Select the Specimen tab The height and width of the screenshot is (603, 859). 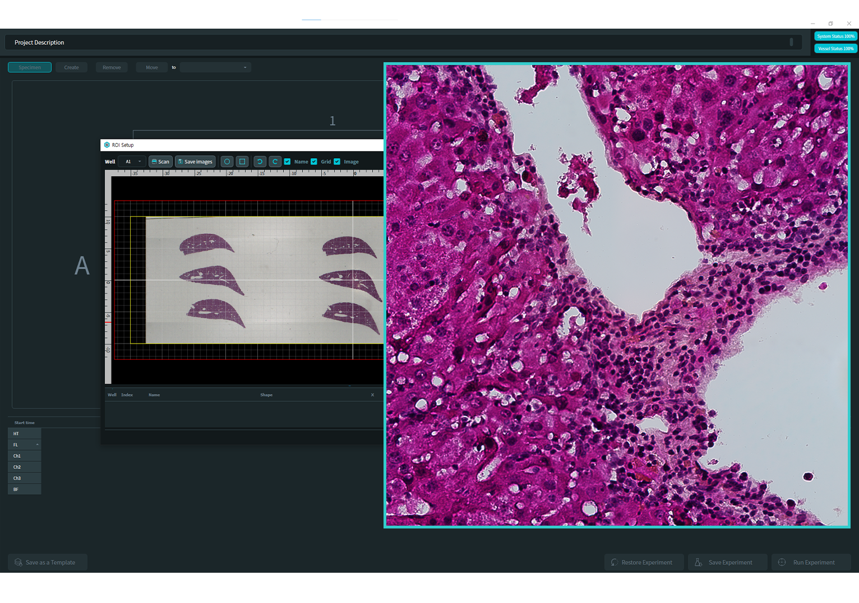coord(30,67)
